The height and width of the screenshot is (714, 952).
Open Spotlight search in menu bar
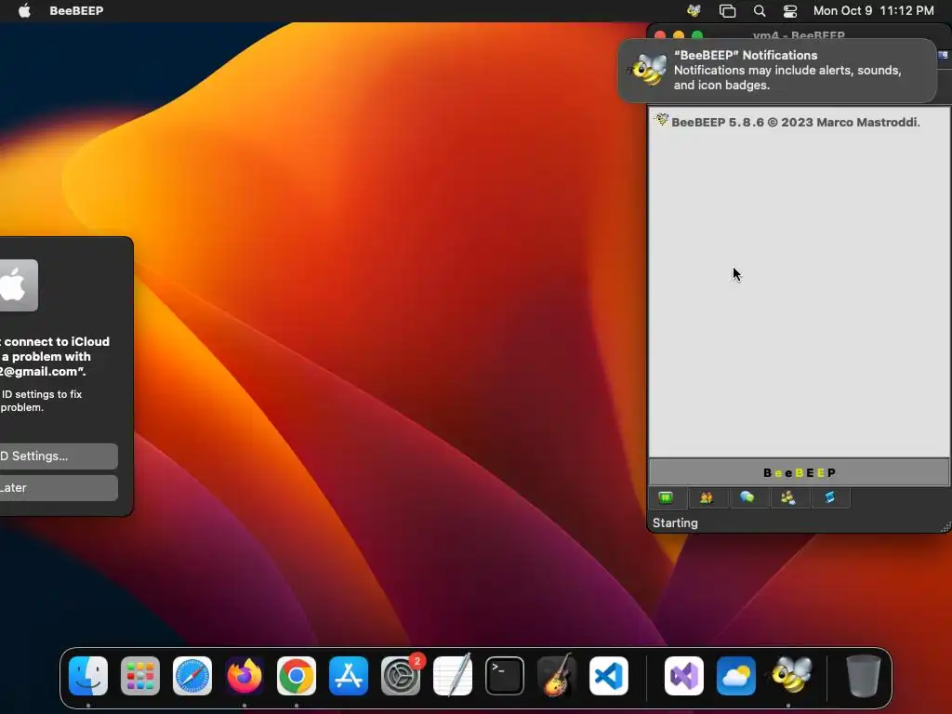(759, 10)
